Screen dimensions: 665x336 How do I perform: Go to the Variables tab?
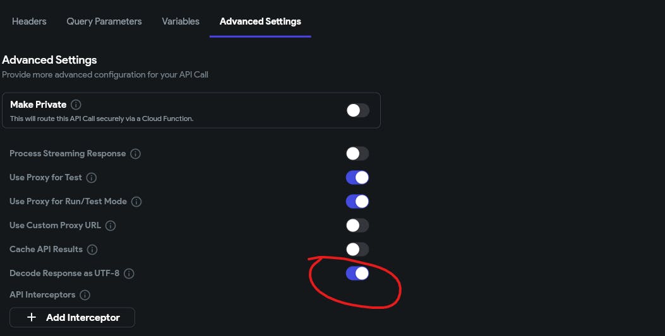point(181,21)
